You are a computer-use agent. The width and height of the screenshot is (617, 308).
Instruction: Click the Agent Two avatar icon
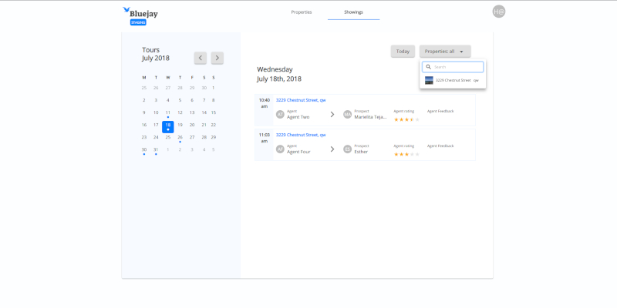click(280, 115)
